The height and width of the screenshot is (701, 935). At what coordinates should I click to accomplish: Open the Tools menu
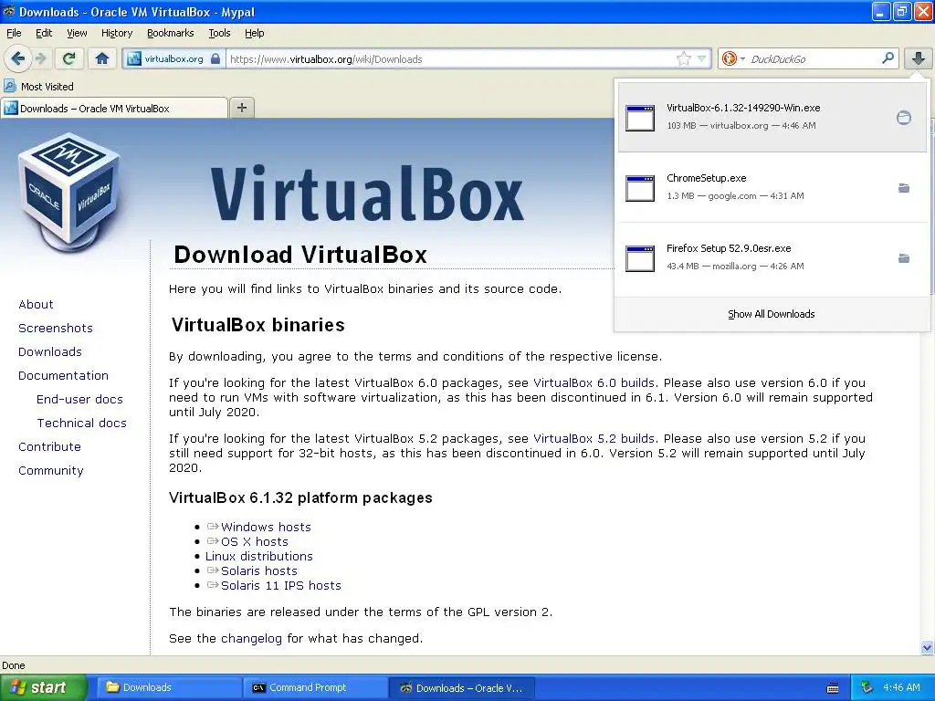[219, 33]
